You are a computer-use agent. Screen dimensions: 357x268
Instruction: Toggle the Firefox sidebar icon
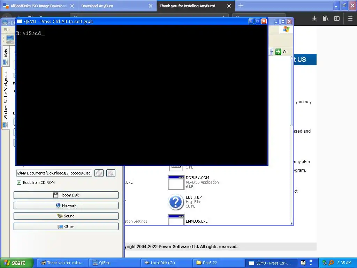(x=337, y=18)
